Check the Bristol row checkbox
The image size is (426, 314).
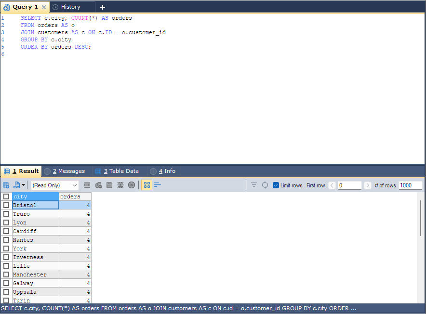pyautogui.click(x=6, y=205)
